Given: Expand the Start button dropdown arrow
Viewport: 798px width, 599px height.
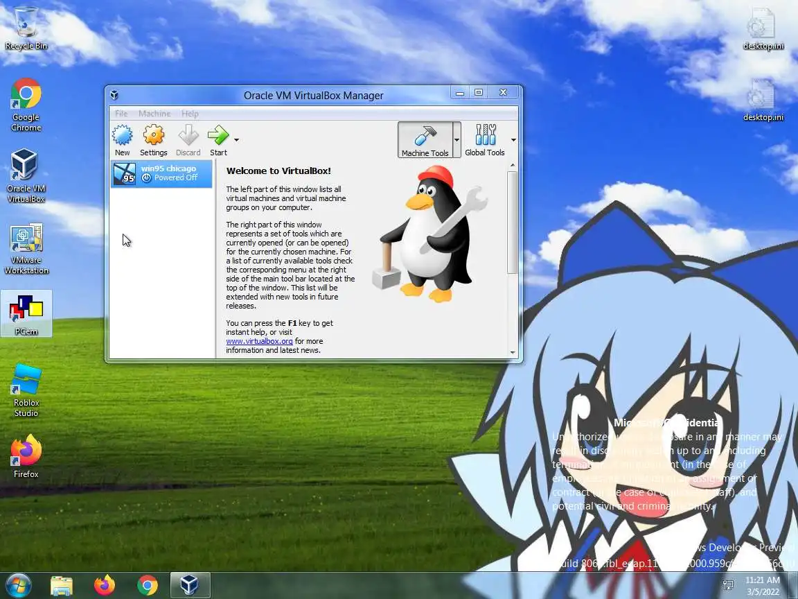Looking at the screenshot, I should click(237, 139).
